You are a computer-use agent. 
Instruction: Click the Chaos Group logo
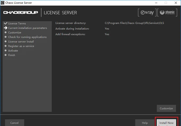(20, 13)
